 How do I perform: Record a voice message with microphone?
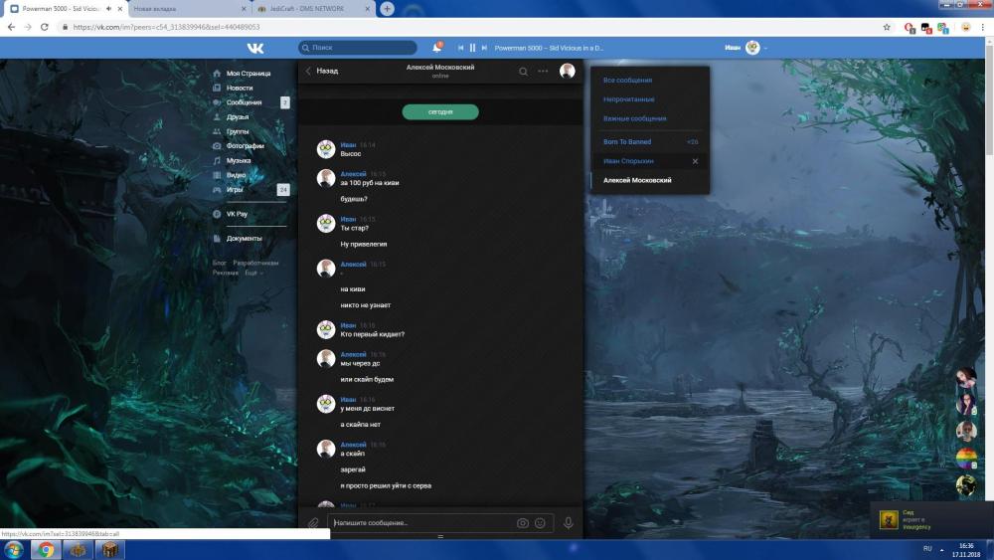[x=569, y=523]
